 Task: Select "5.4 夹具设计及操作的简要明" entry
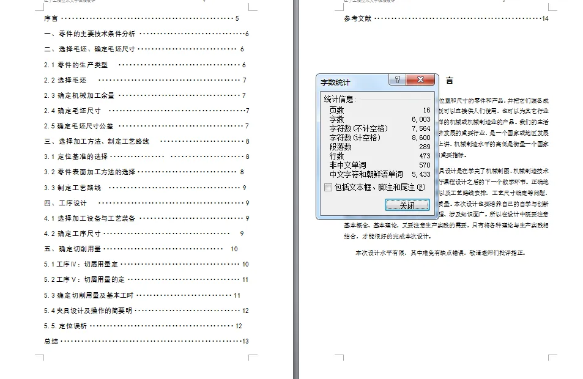point(86,311)
